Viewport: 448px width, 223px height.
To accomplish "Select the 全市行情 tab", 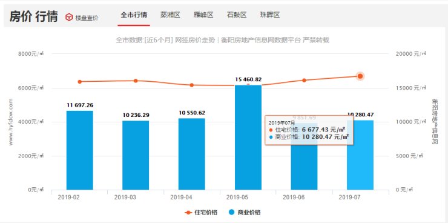I will (x=134, y=15).
